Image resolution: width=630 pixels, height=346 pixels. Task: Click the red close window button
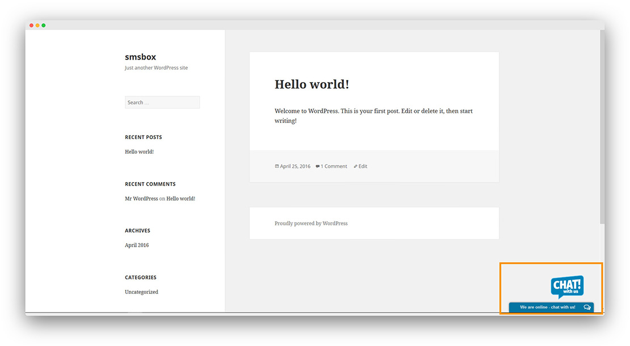tap(31, 26)
